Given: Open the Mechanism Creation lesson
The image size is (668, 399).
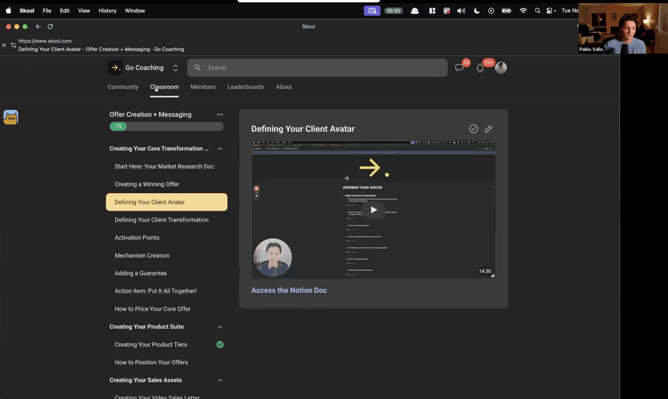Looking at the screenshot, I should [167, 256].
